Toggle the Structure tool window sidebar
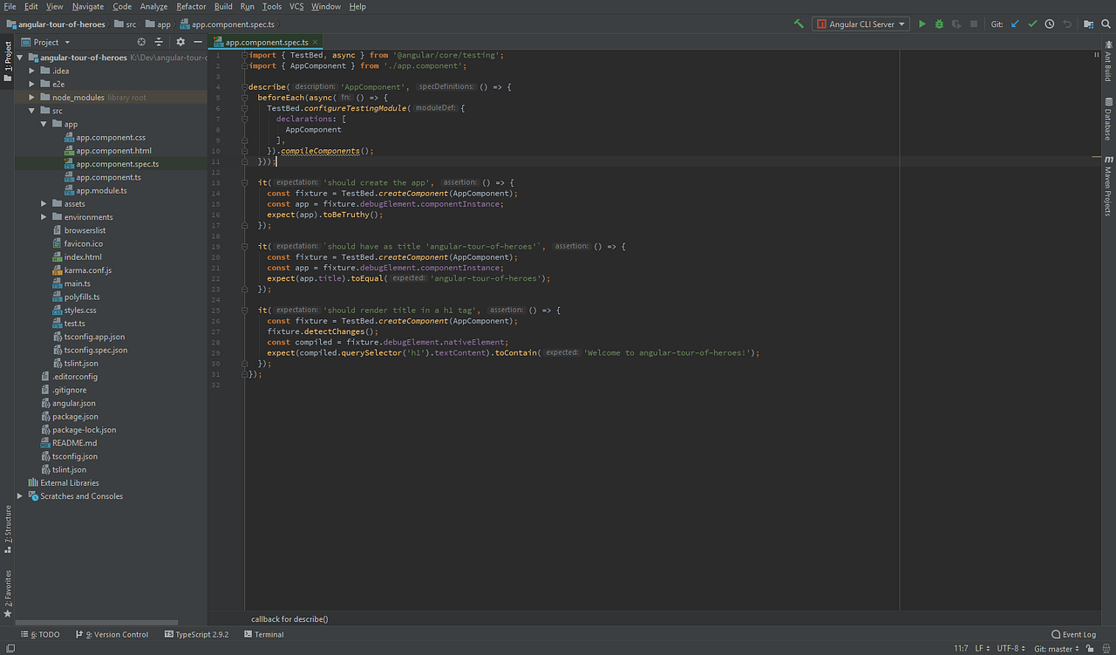1116x655 pixels. [7, 529]
